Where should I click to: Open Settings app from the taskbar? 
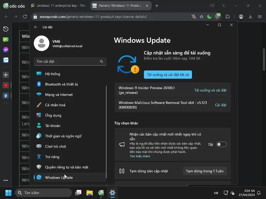[112, 193]
